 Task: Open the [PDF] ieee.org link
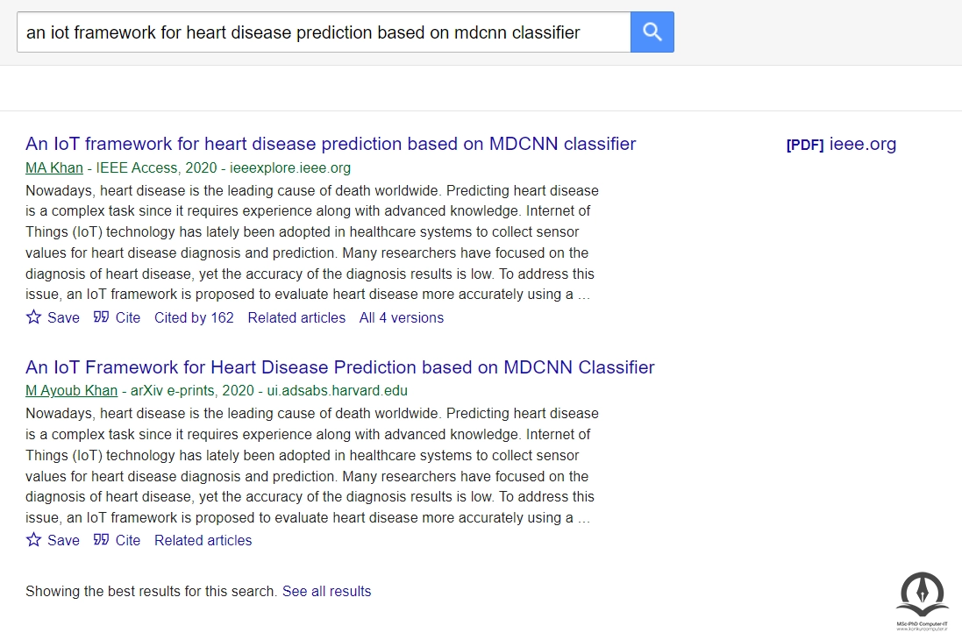pos(841,145)
